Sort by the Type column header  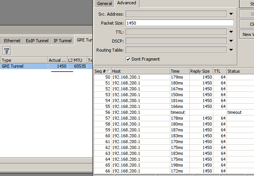pos(24,60)
